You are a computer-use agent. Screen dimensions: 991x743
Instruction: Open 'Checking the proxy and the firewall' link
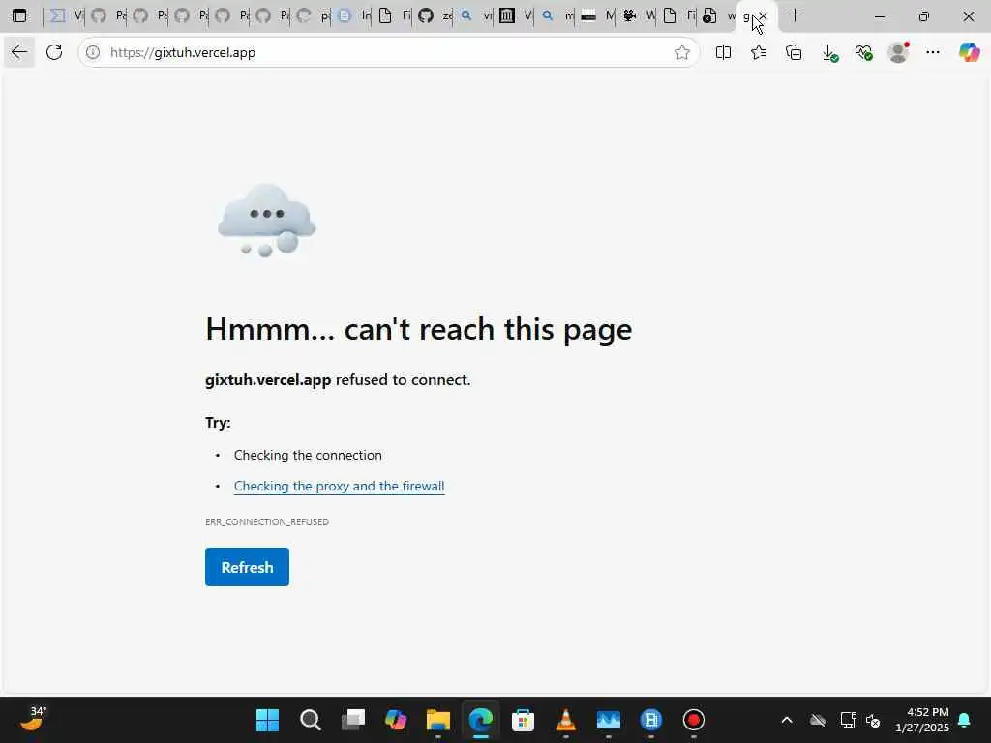tap(340, 486)
